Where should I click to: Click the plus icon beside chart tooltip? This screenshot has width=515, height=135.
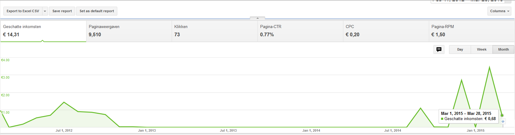(503, 122)
